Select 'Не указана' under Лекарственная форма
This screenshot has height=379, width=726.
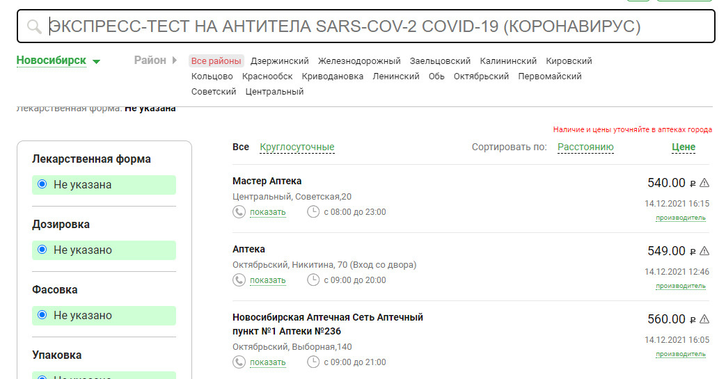pyautogui.click(x=104, y=185)
